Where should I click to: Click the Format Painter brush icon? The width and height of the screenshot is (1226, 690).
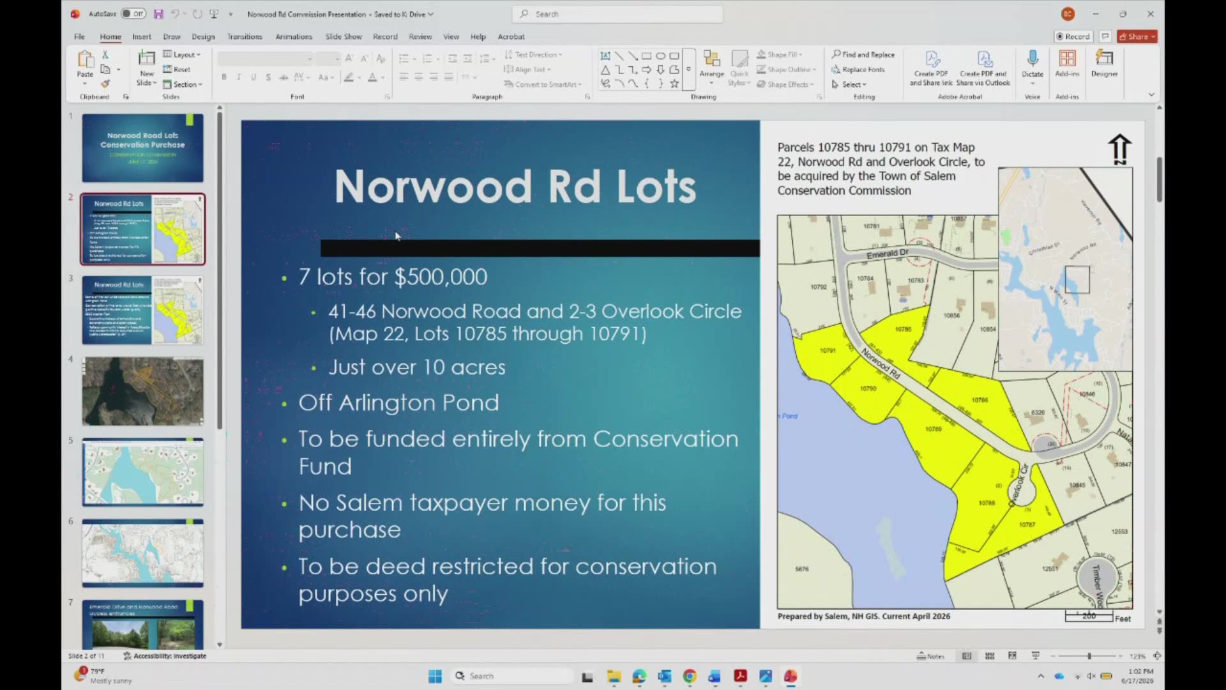[105, 83]
